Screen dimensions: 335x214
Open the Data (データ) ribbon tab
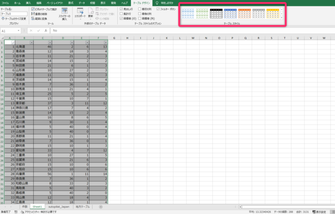point(82,3)
